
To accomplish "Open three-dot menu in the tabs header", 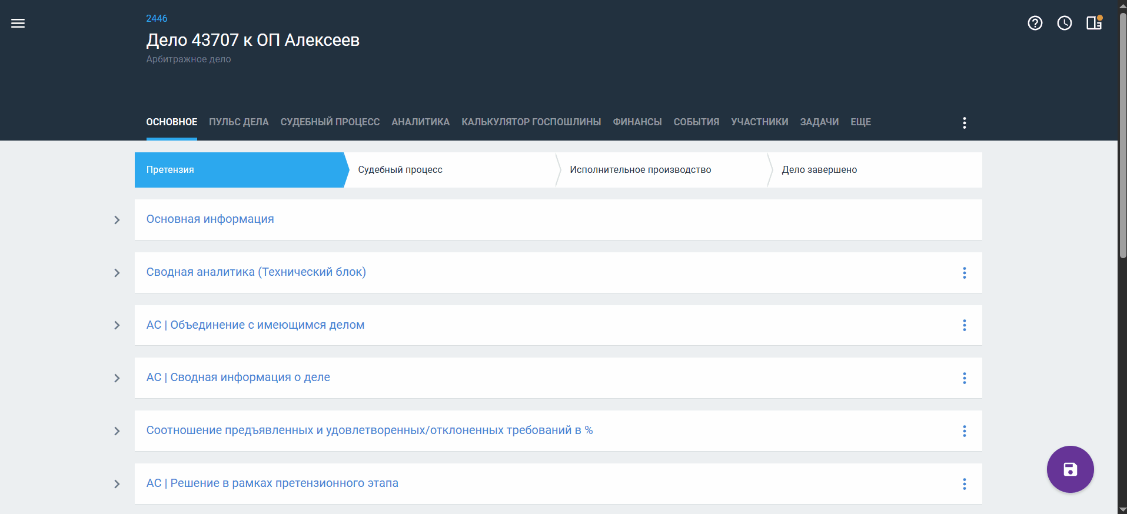I will [964, 122].
